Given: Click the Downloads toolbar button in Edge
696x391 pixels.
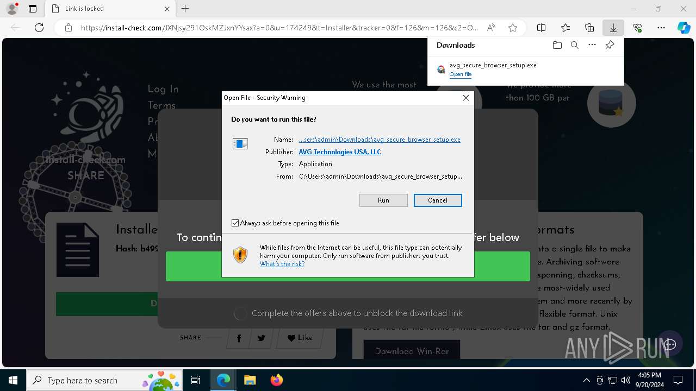Looking at the screenshot, I should pos(613,28).
